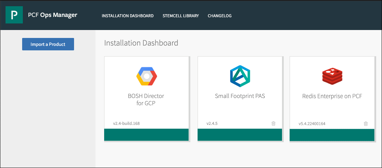Click Redis Enterprise green status bar
Image resolution: width=382 pixels, height=168 pixels.
tap(332, 135)
